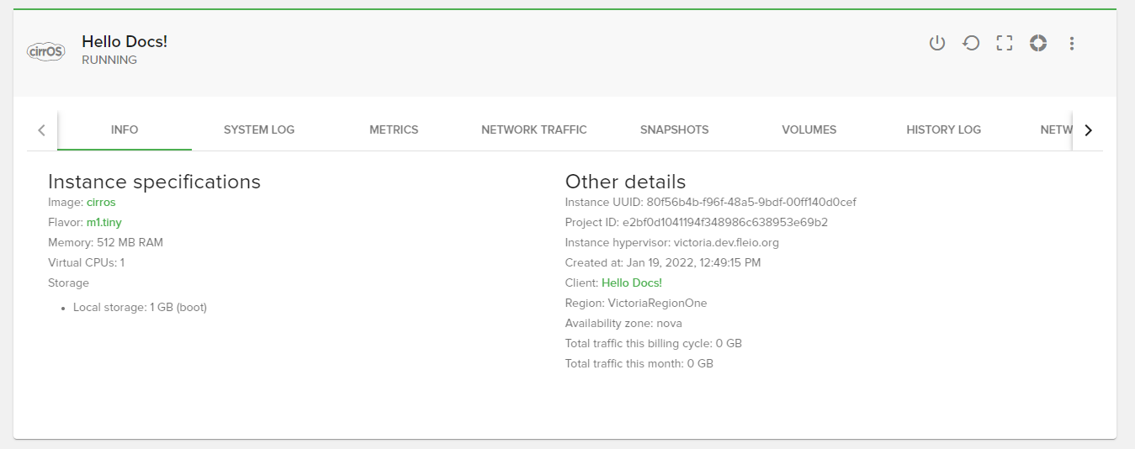Click the cirrOS image logo
Viewport: 1135px width, 449px height.
pyautogui.click(x=45, y=50)
